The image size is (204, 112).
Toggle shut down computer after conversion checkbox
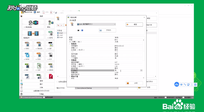[x=165, y=97]
